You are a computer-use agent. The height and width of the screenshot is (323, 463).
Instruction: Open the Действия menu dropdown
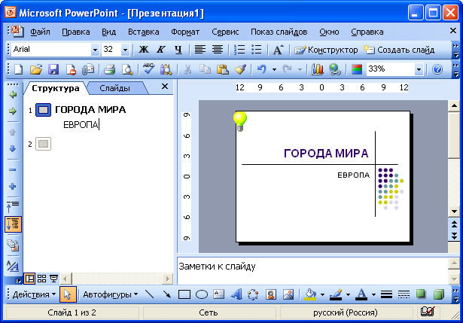pos(34,294)
